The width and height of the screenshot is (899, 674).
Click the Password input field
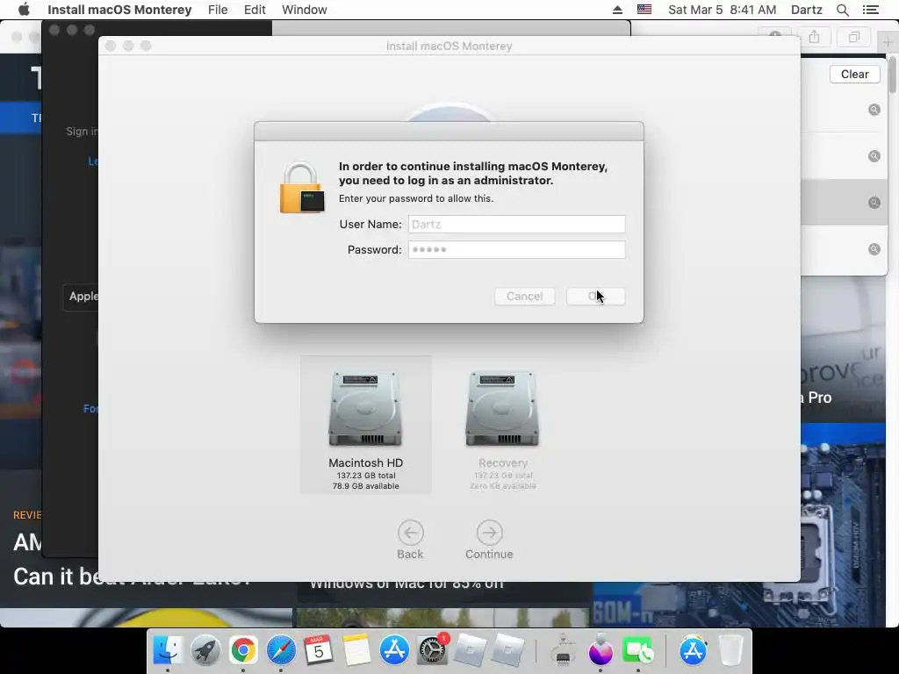point(516,249)
